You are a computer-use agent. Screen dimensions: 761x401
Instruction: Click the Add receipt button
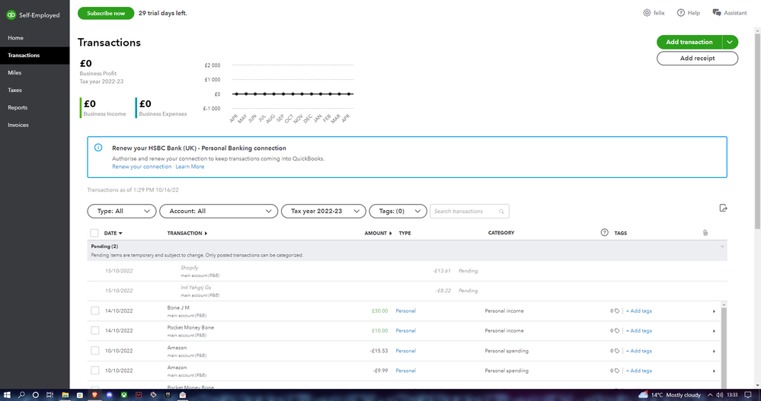click(698, 58)
